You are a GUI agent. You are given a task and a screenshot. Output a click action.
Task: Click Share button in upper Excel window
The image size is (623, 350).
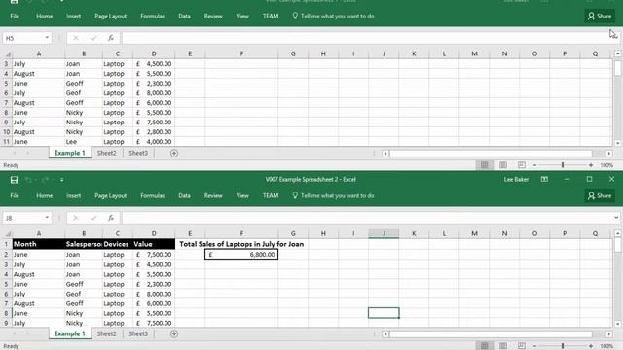tap(600, 16)
